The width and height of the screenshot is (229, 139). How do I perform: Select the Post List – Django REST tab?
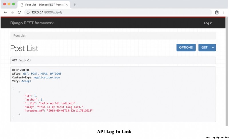point(44,5)
